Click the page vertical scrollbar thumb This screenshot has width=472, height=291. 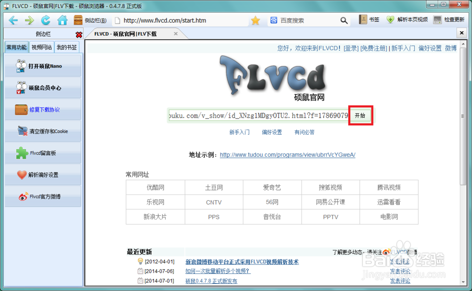463,116
